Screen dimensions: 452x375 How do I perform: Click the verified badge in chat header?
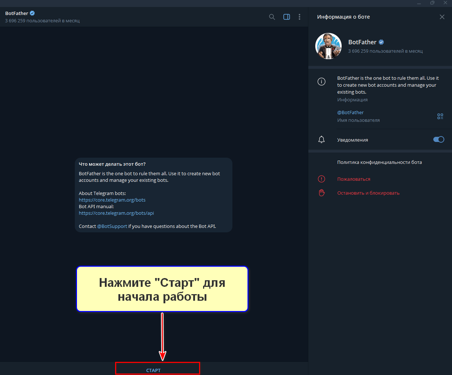tap(32, 13)
